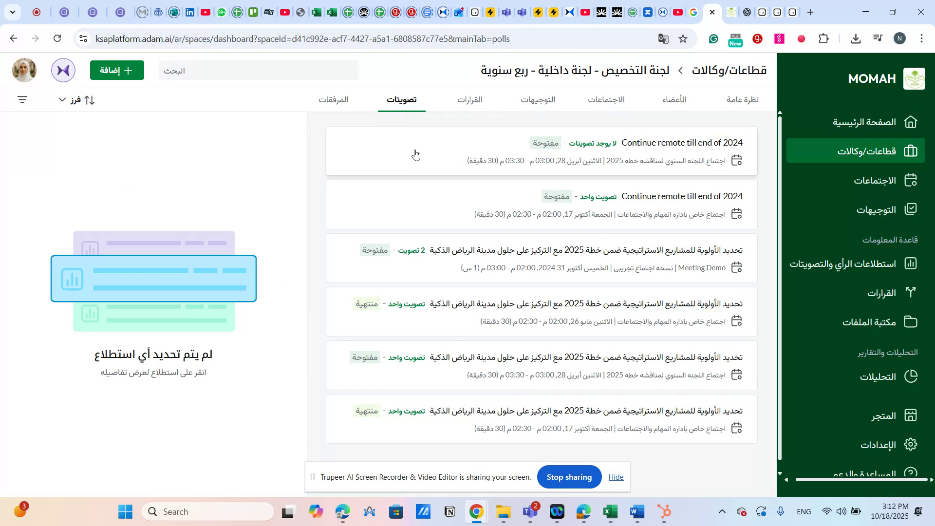The image size is (935, 526).
Task: Open مكتبة الملفات file library icon
Action: 910,321
